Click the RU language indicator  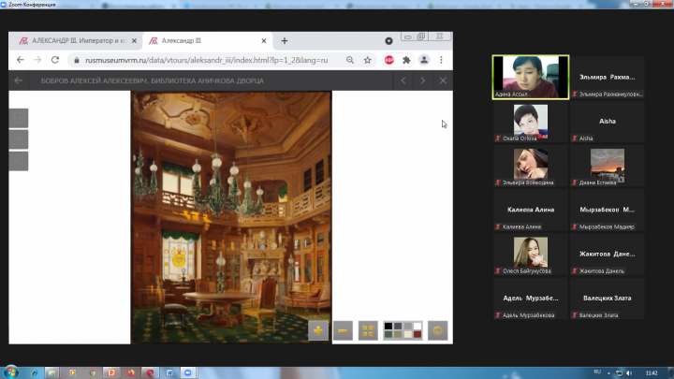coord(597,372)
